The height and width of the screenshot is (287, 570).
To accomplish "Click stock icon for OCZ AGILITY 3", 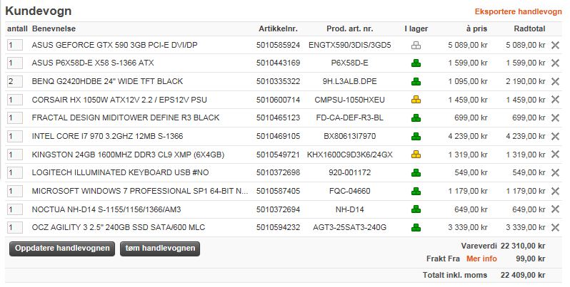I will 416,228.
